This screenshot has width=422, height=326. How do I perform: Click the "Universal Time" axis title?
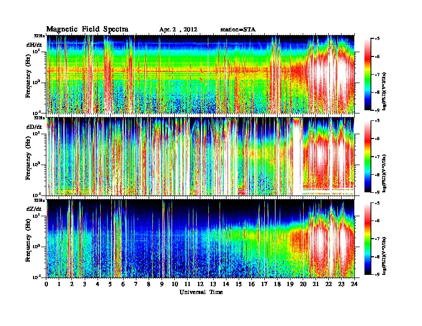point(201,292)
